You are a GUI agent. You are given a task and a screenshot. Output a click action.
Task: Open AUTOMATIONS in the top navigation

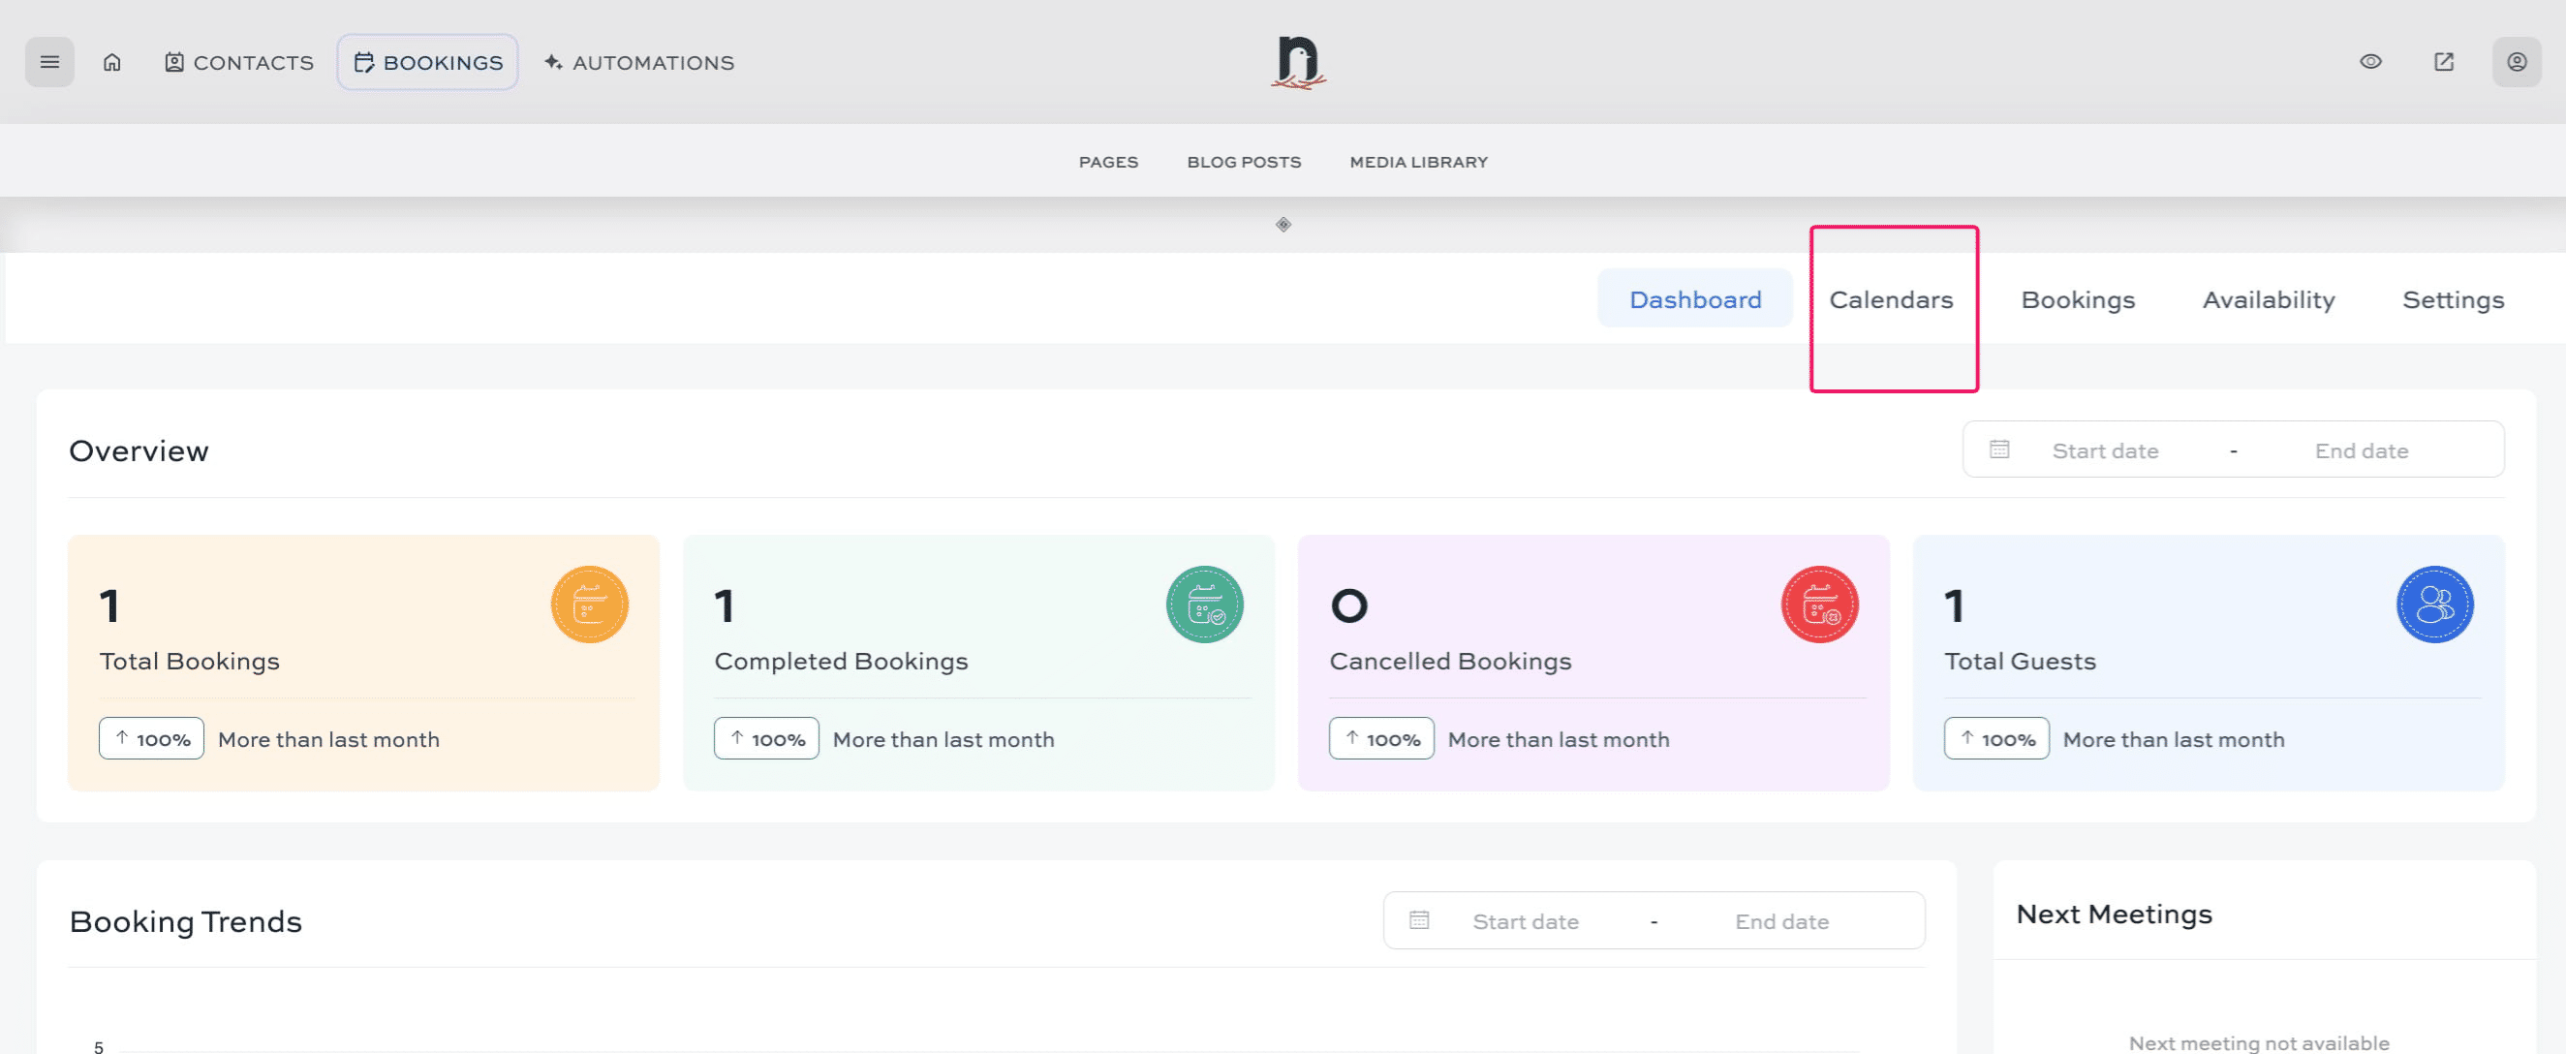click(638, 62)
